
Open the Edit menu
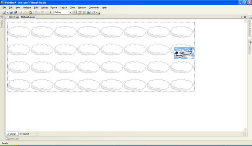click(10, 8)
